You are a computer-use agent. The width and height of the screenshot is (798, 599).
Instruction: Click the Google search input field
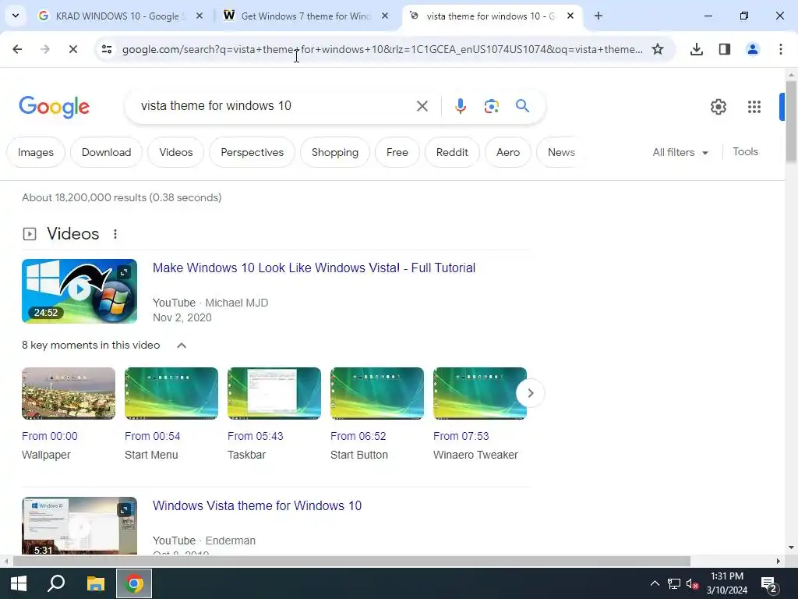(x=272, y=106)
